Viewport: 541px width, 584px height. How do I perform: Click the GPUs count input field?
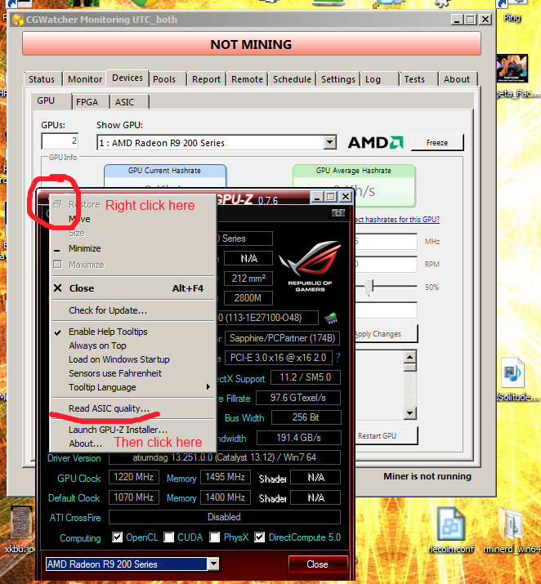(60, 141)
